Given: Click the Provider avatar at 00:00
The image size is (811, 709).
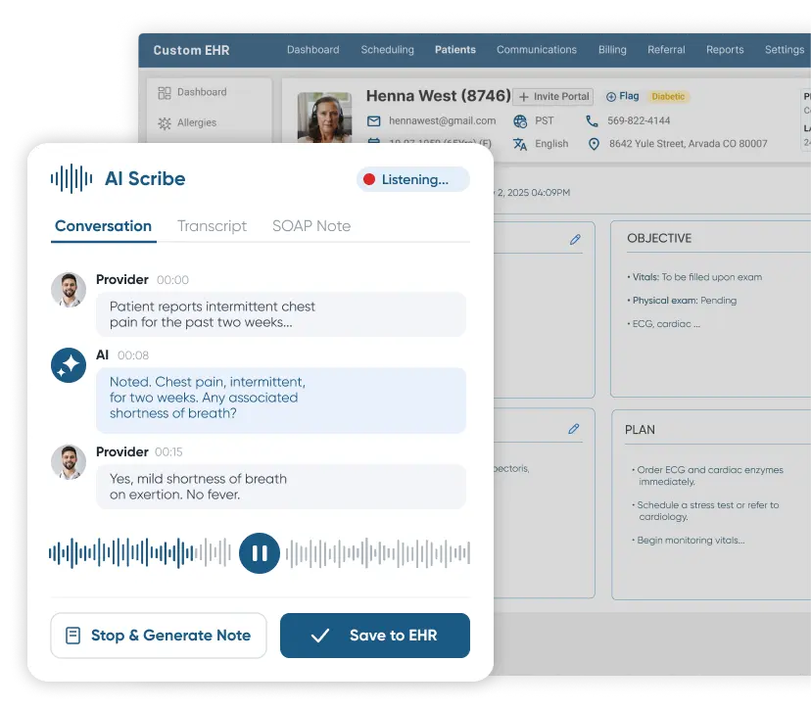Looking at the screenshot, I should 69,290.
